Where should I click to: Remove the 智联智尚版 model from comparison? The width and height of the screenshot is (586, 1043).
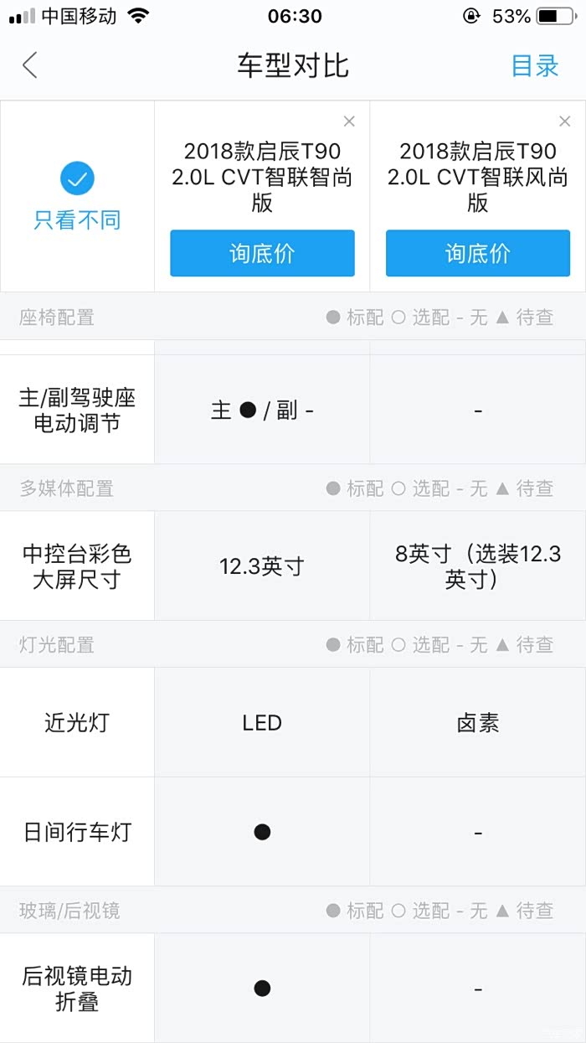tap(349, 121)
